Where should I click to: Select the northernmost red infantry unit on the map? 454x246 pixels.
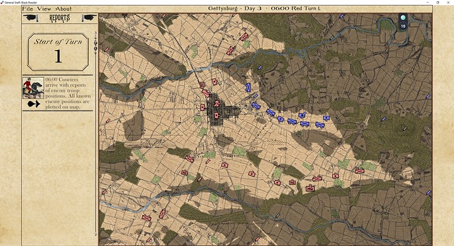pos(244,37)
